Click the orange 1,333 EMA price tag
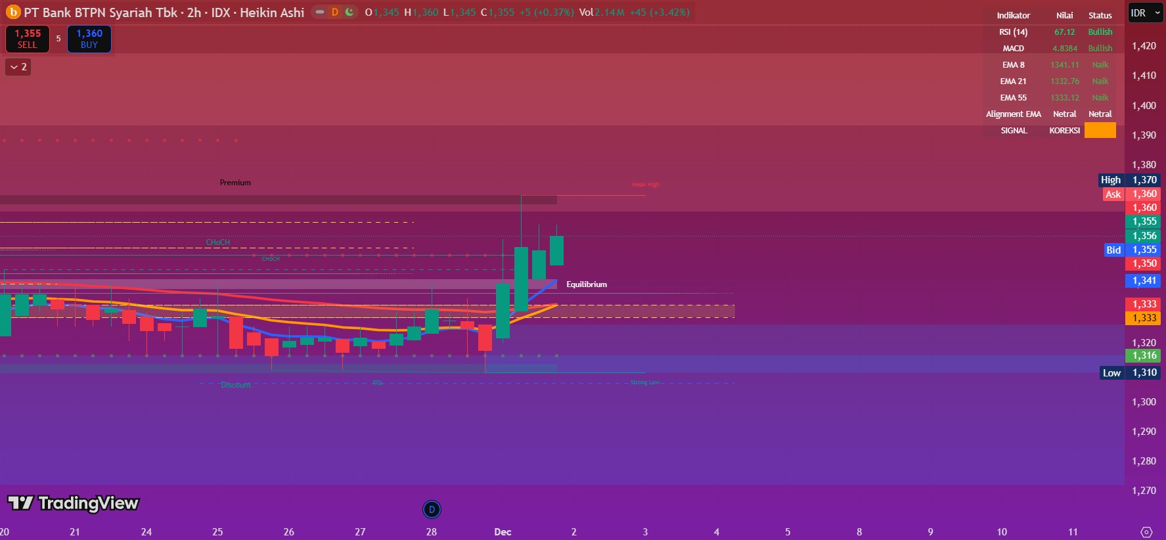 [1143, 318]
